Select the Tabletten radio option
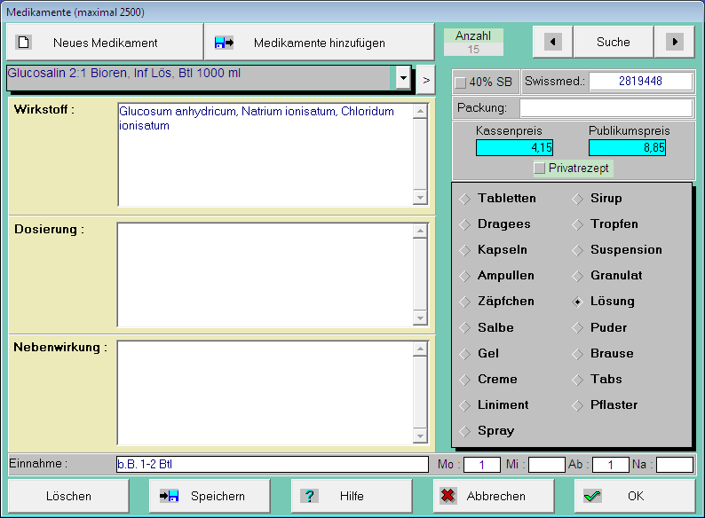This screenshot has height=518, width=705. coord(465,199)
